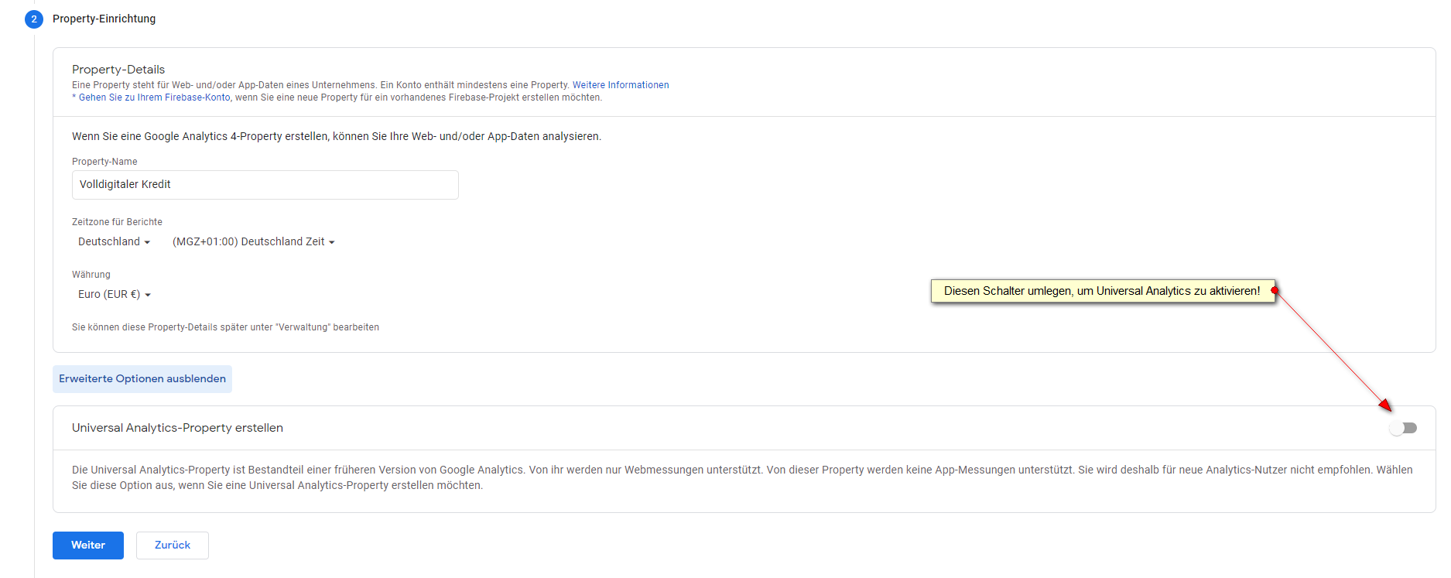
Task: Click the Property-Name label
Action: click(104, 162)
